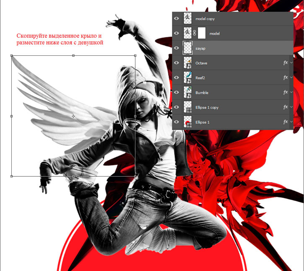Expand Bumble layer effects chevron
The height and width of the screenshot is (271, 304).
pos(291,92)
